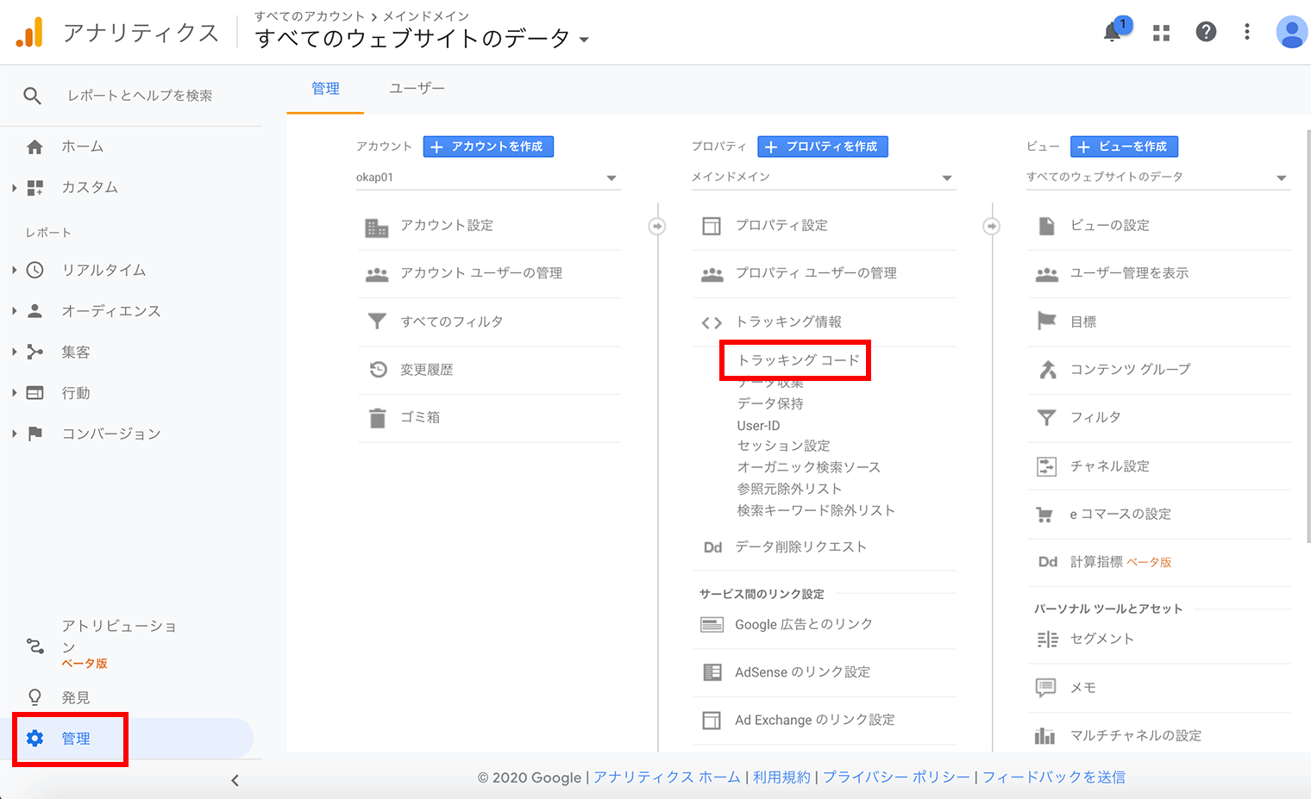Image resolution: width=1311 pixels, height=799 pixels.
Task: Expand the コンバージョン sidebar section arrow
Action: coord(14,434)
